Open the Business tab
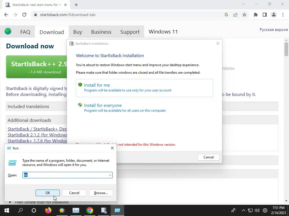The height and width of the screenshot is (216, 289). coord(101,32)
